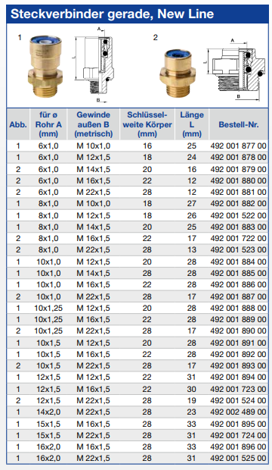This screenshot has height=470, width=272.
Task: Select order number 492 001 881 00
Action: point(238,192)
